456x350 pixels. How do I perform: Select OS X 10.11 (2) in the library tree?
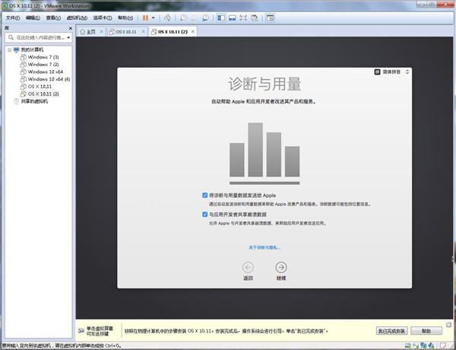43,94
